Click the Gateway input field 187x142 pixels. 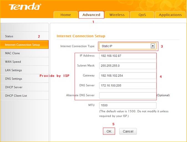click(127, 76)
